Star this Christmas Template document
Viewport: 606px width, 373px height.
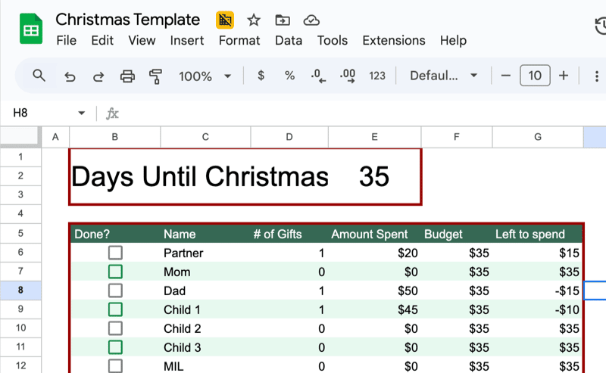click(254, 20)
